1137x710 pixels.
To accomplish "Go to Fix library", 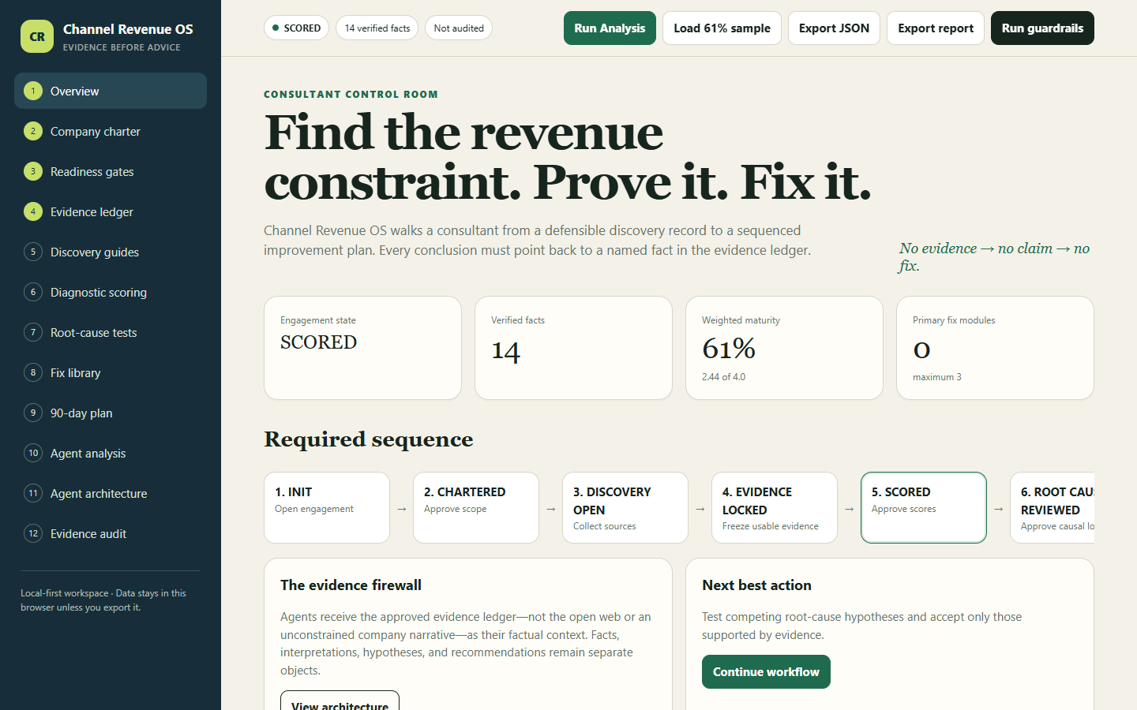I will click(x=111, y=372).
